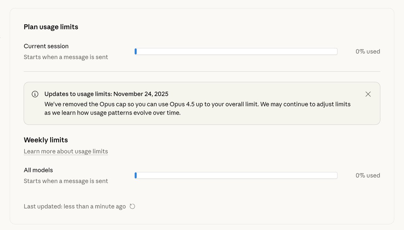Image resolution: width=404 pixels, height=230 pixels.
Task: Click the Last updated less than a minute ago text
Action: pos(75,206)
